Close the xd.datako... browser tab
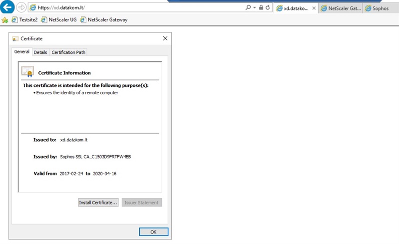Image resolution: width=399 pixels, height=244 pixels. pos(314,8)
